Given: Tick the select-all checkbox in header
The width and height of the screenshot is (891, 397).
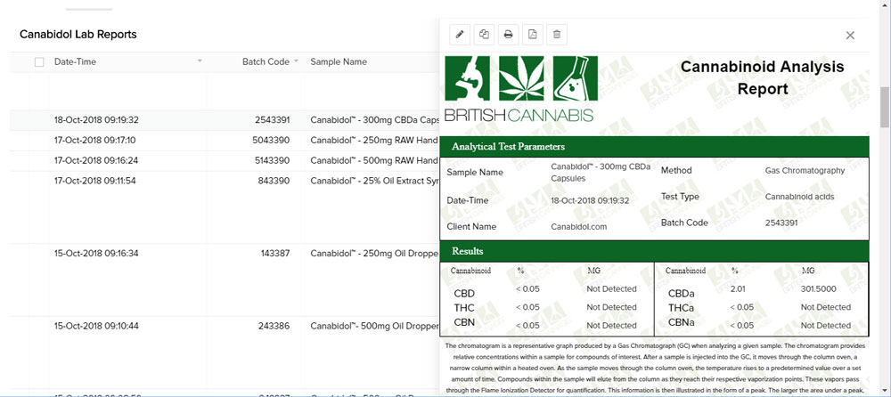Looking at the screenshot, I should point(39,62).
